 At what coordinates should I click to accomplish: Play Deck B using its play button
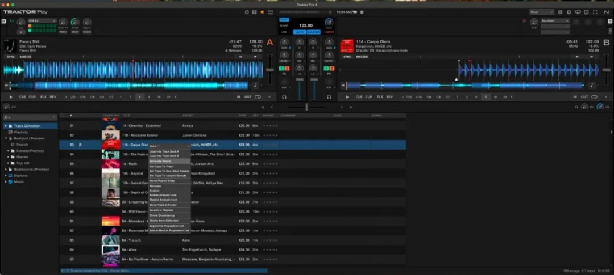point(347,97)
